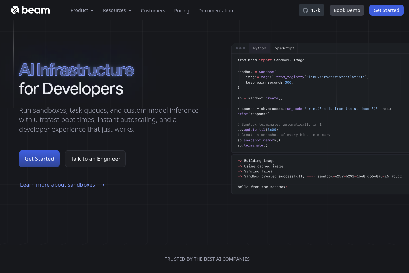Click Talk to an Engineer button
409x273 pixels.
(x=95, y=159)
